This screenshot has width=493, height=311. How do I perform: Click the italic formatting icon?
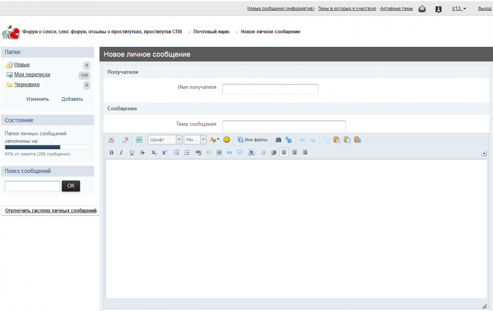(121, 152)
